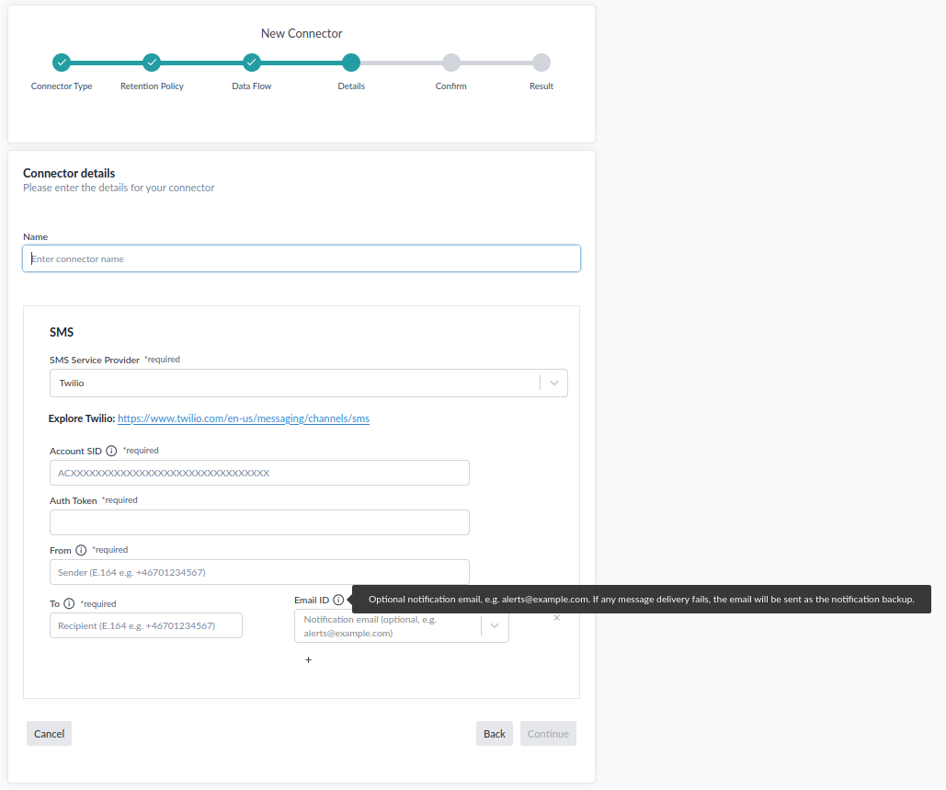This screenshot has width=946, height=790.
Task: Click the Email ID info icon
Action: coord(337,599)
